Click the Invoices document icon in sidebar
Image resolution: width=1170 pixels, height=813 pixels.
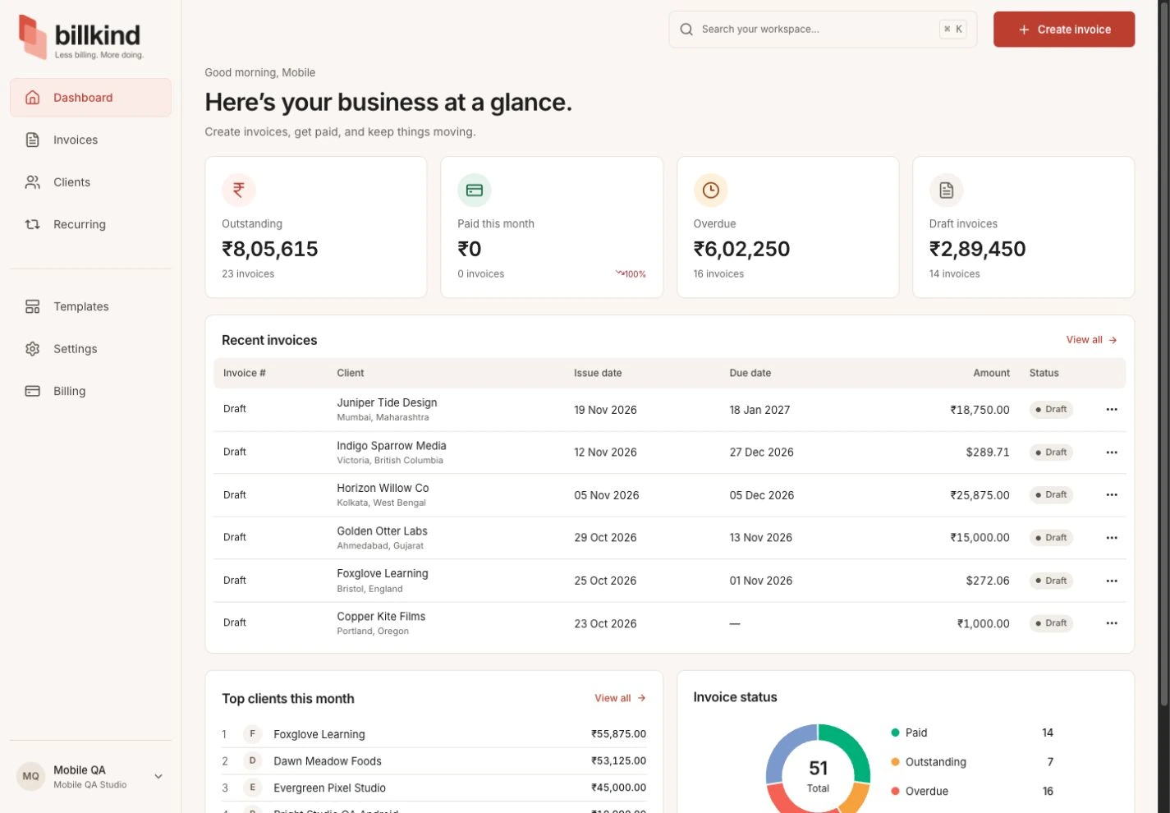tap(33, 140)
